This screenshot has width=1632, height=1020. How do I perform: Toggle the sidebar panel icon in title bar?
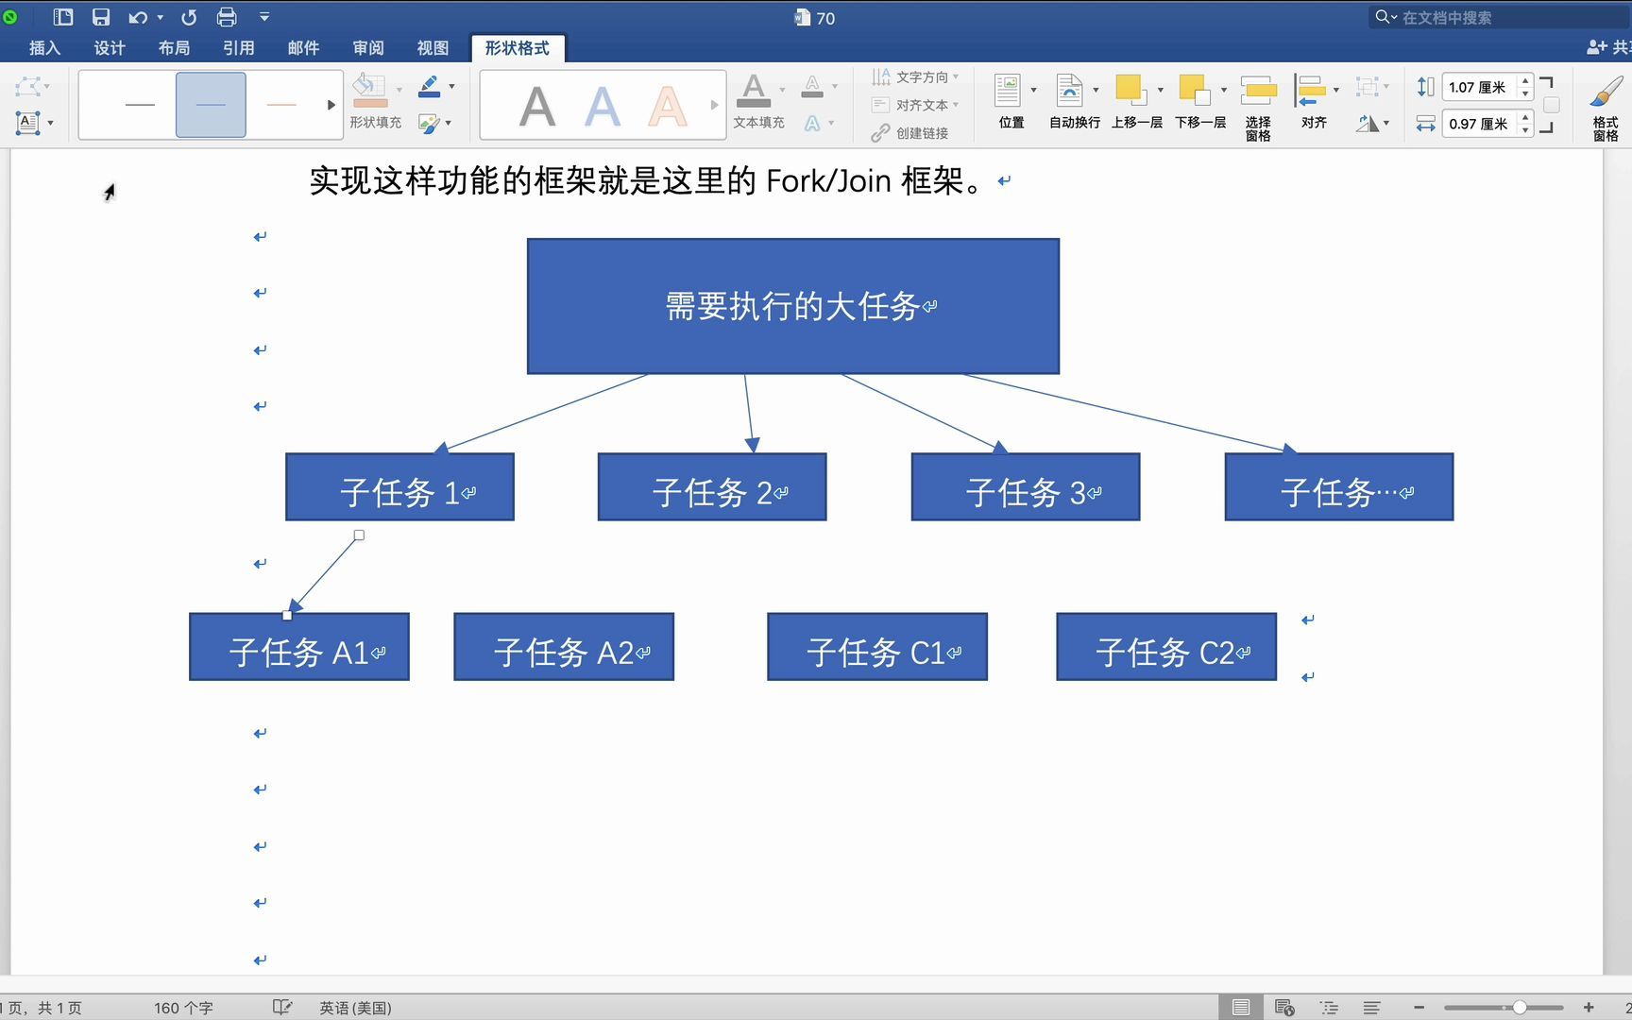(63, 17)
